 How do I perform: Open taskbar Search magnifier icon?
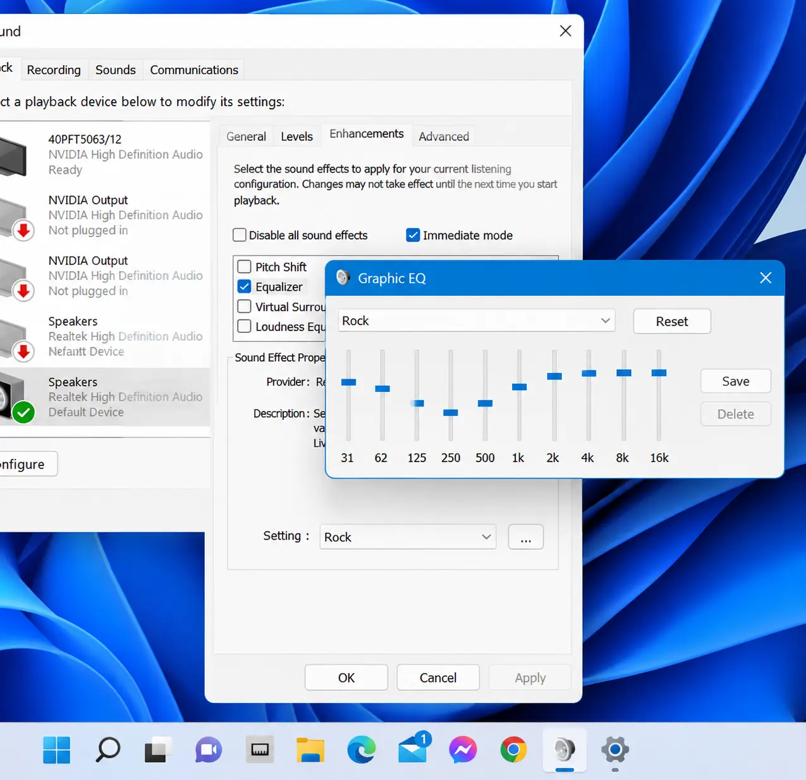(107, 750)
